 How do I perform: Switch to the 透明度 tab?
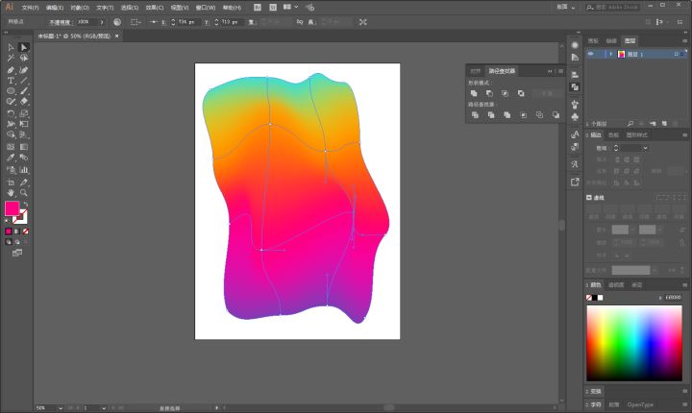tap(615, 284)
